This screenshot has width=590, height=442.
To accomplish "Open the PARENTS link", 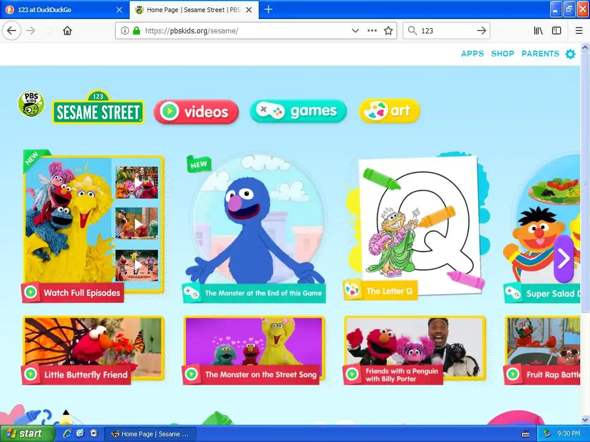I will [540, 54].
